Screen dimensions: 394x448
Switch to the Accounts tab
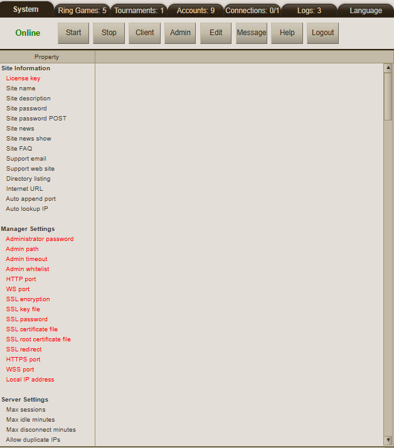tap(195, 11)
